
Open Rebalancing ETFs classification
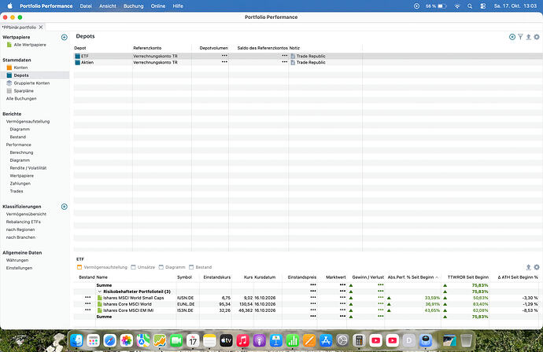tap(23, 222)
